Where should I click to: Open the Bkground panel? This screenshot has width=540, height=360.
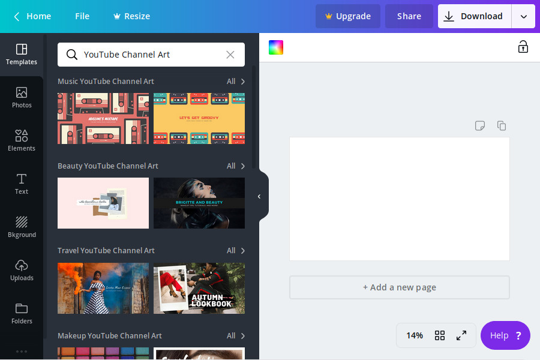click(22, 227)
